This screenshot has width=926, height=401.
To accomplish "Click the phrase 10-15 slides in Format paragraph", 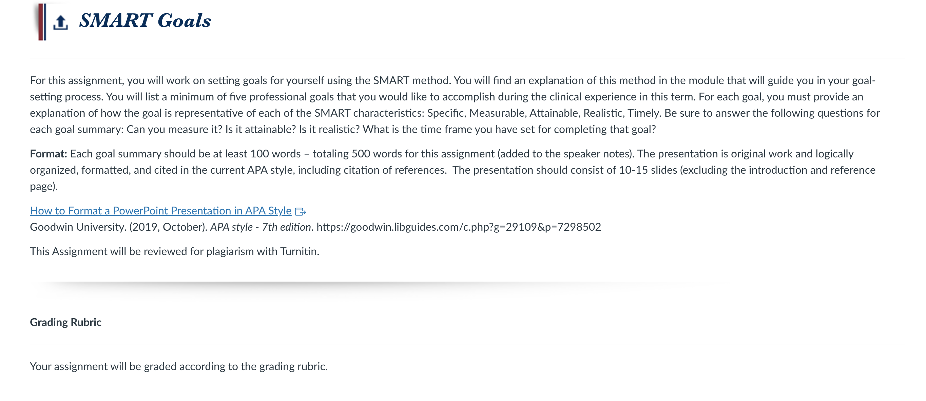I will pos(648,170).
